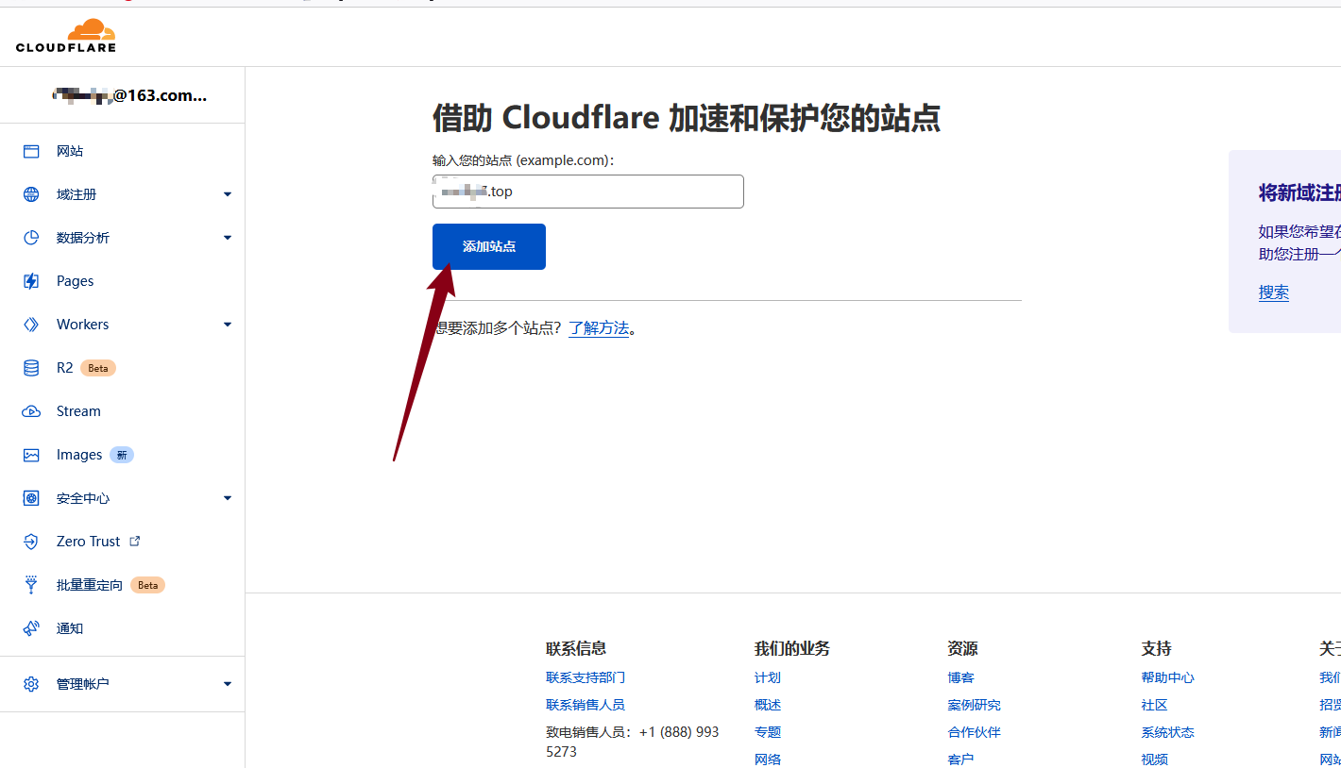Expand the Workers submenu arrow
The width and height of the screenshot is (1341, 768).
click(x=228, y=325)
